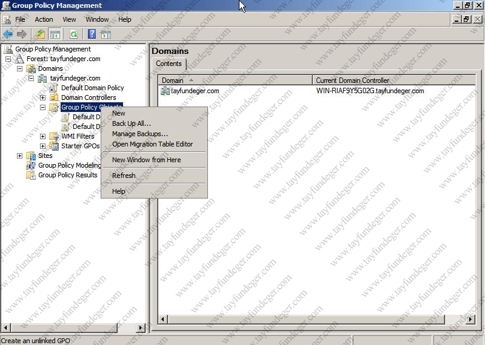Click the Starter GPOs folder icon

54,146
